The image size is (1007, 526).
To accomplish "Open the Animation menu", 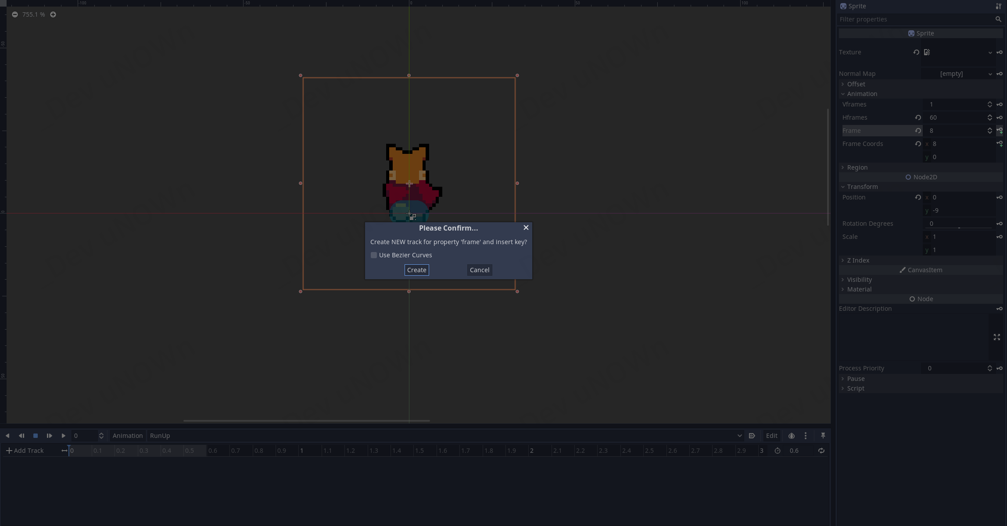I will (x=127, y=436).
